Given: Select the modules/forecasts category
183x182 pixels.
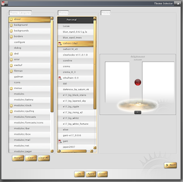Looking at the screenshot, I should 29,117.
